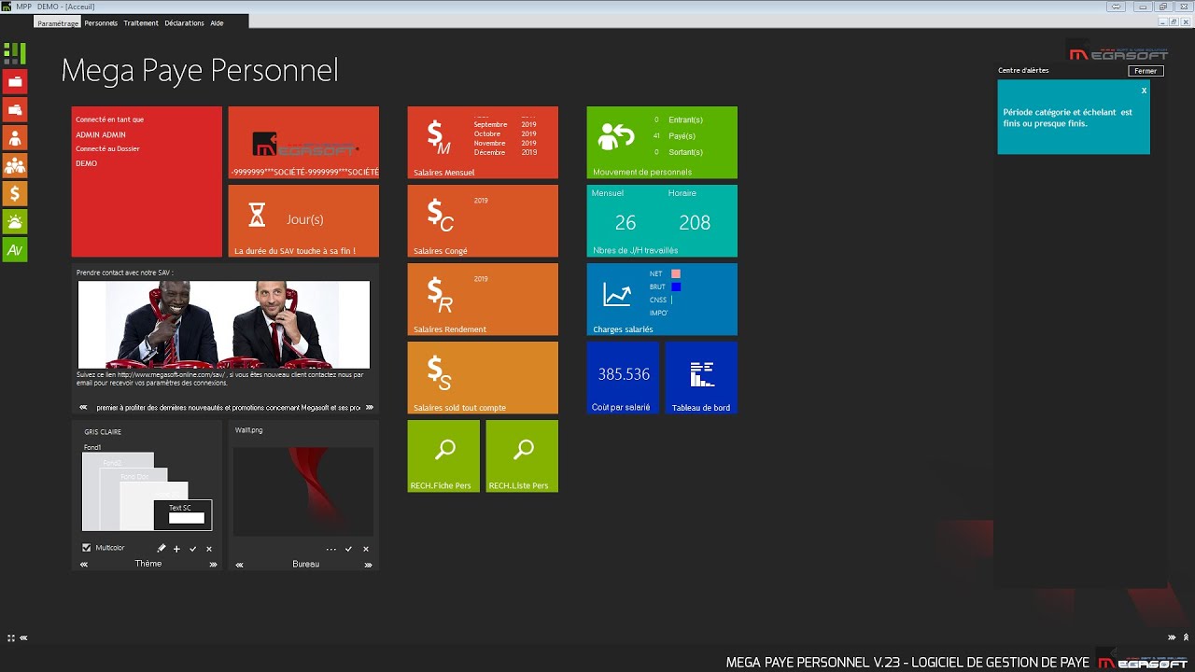Click the three dots browse icon in Bureau panel

point(330,549)
